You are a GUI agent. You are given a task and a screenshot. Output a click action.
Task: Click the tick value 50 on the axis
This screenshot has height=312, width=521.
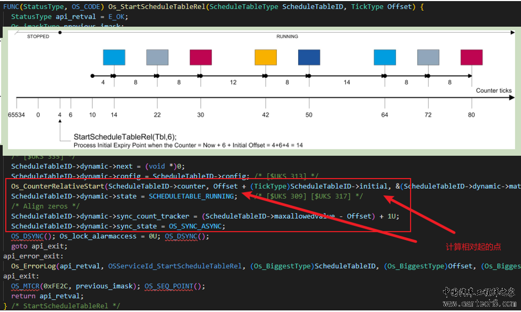(x=309, y=115)
